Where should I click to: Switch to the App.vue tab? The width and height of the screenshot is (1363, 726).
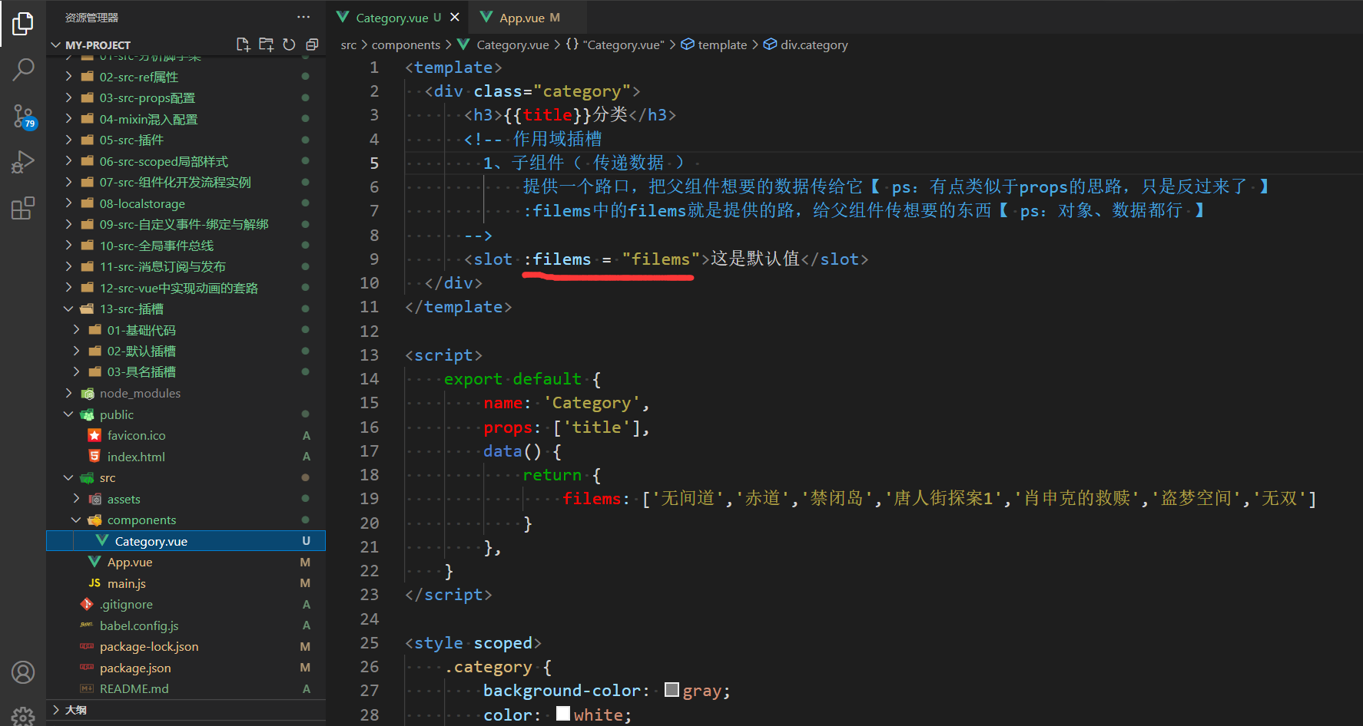point(529,18)
